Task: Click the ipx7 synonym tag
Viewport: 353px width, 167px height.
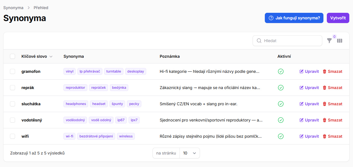Action: point(134,120)
